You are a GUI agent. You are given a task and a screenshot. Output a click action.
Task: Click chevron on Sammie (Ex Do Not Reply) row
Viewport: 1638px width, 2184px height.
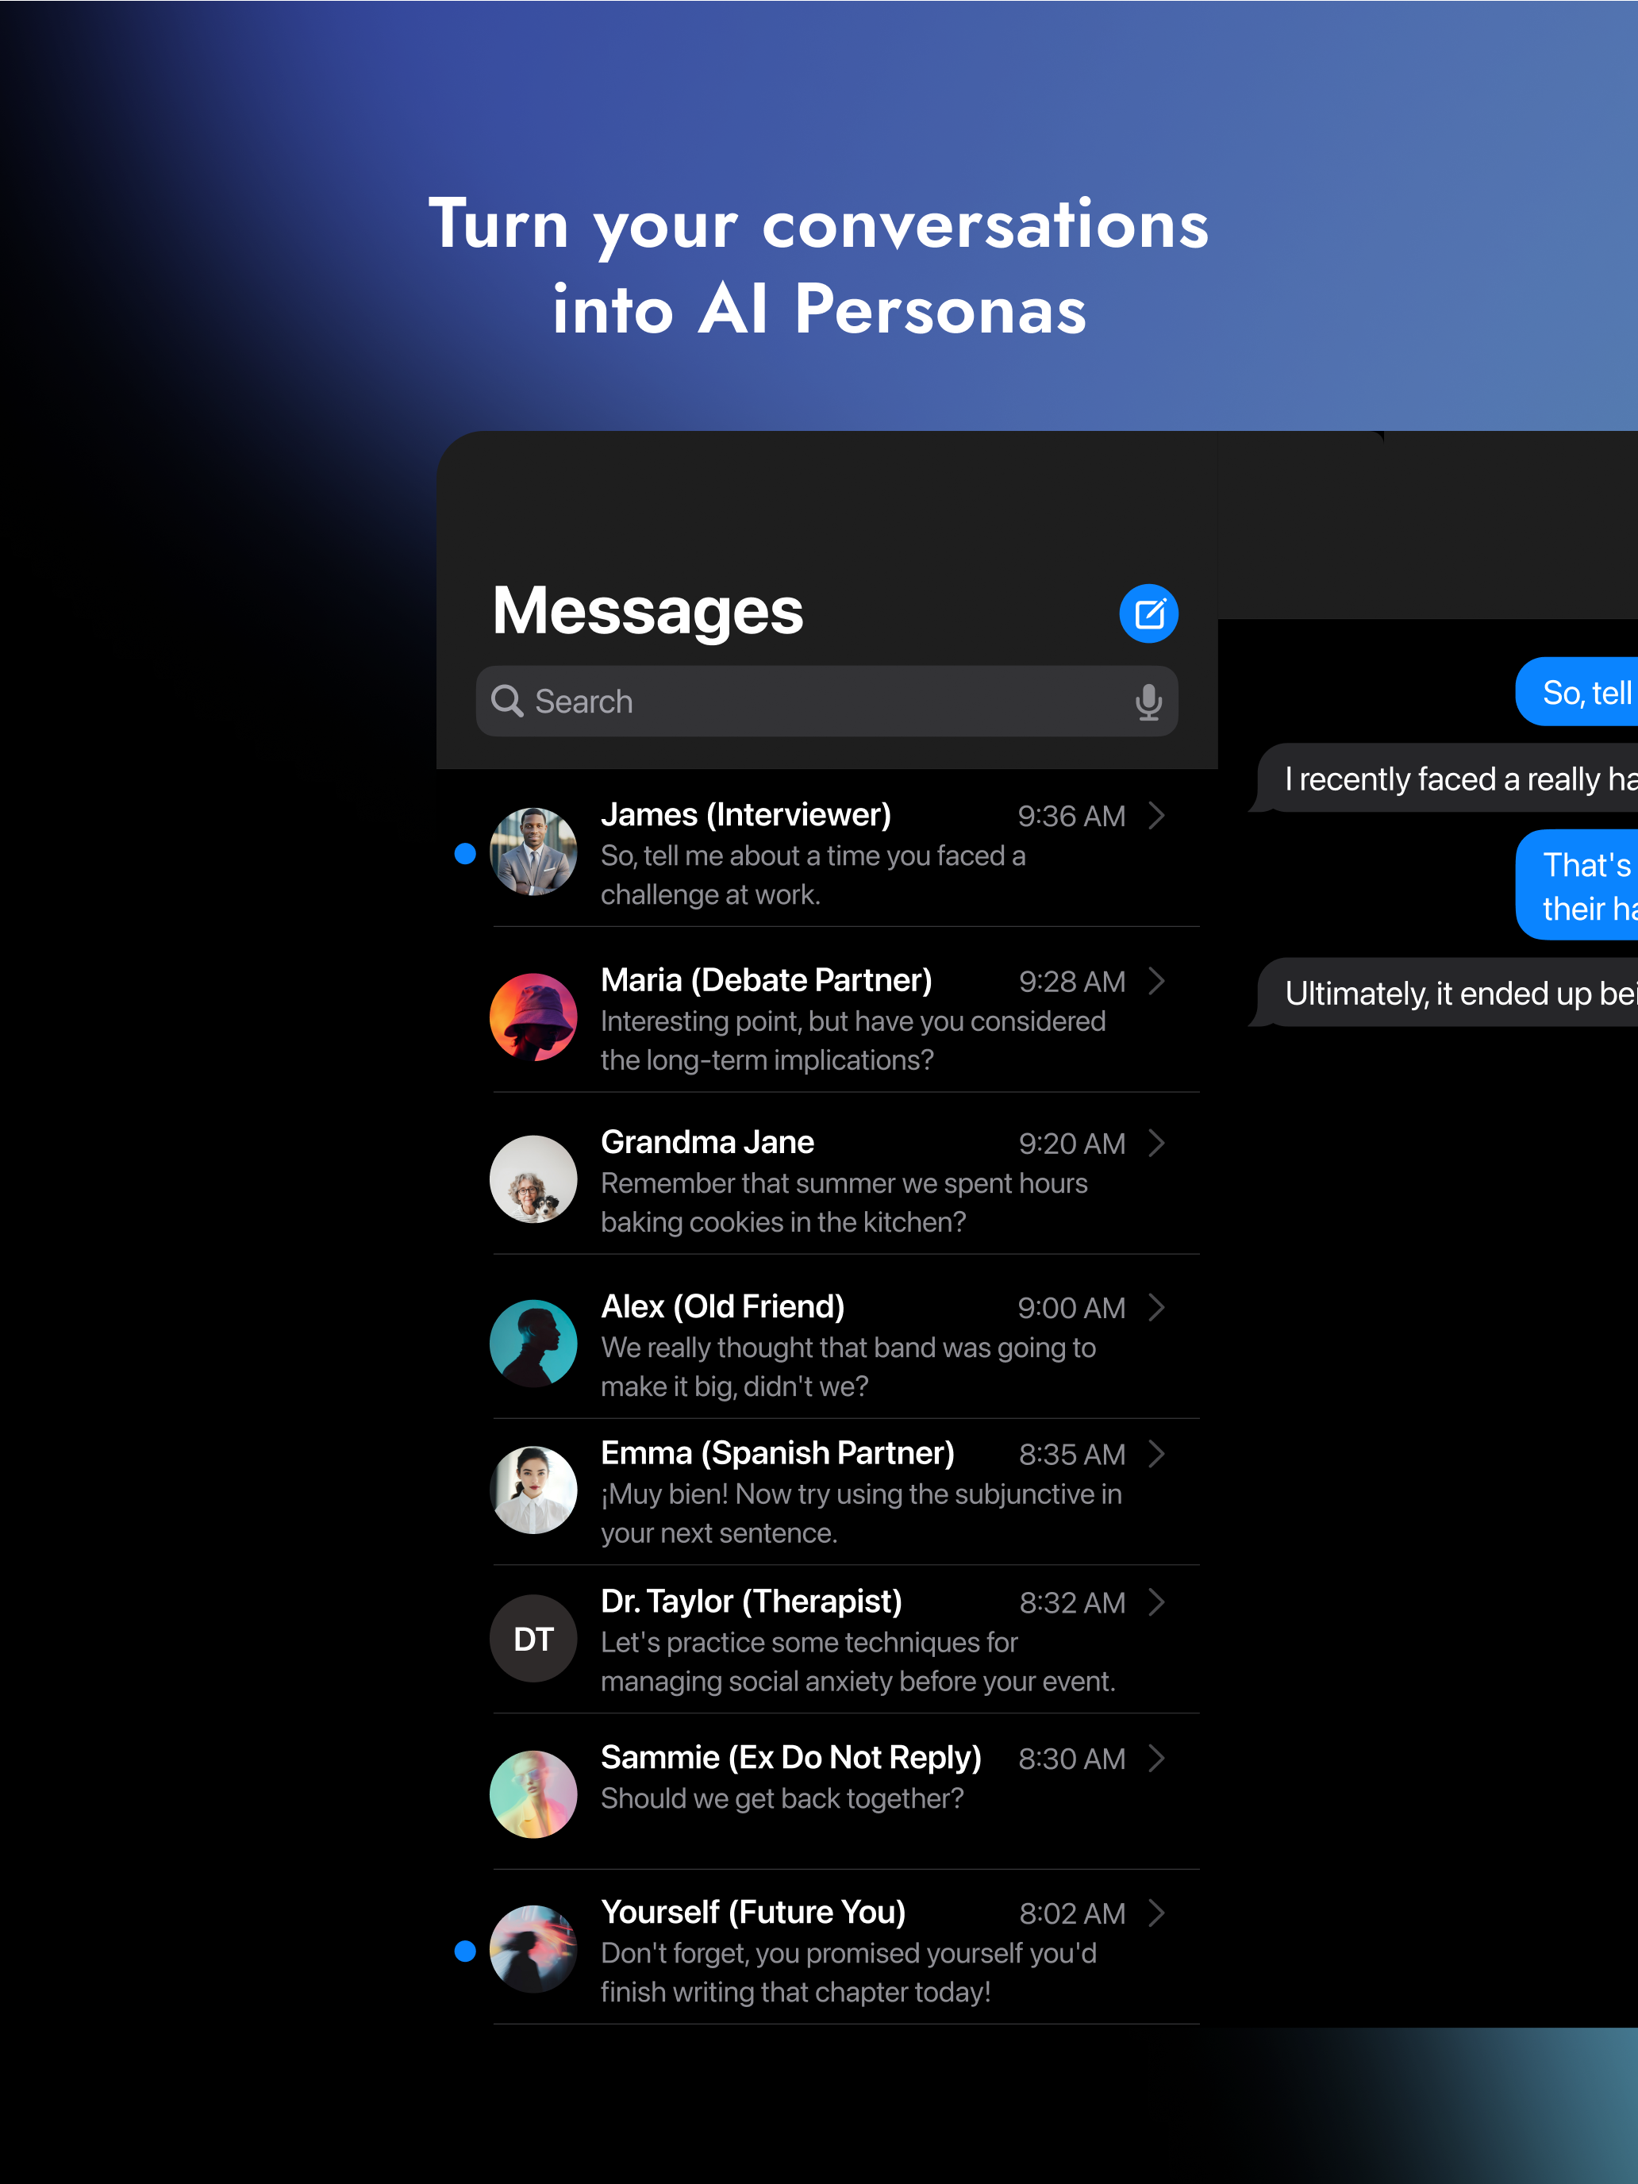pos(1157,1758)
